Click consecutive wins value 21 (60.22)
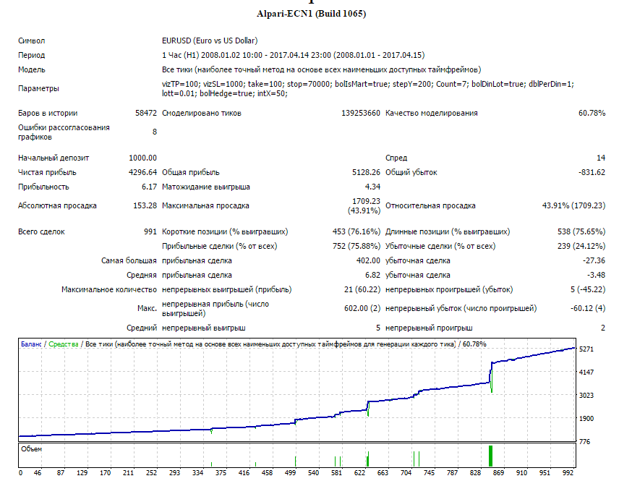This screenshot has height=481, width=619. coord(362,290)
